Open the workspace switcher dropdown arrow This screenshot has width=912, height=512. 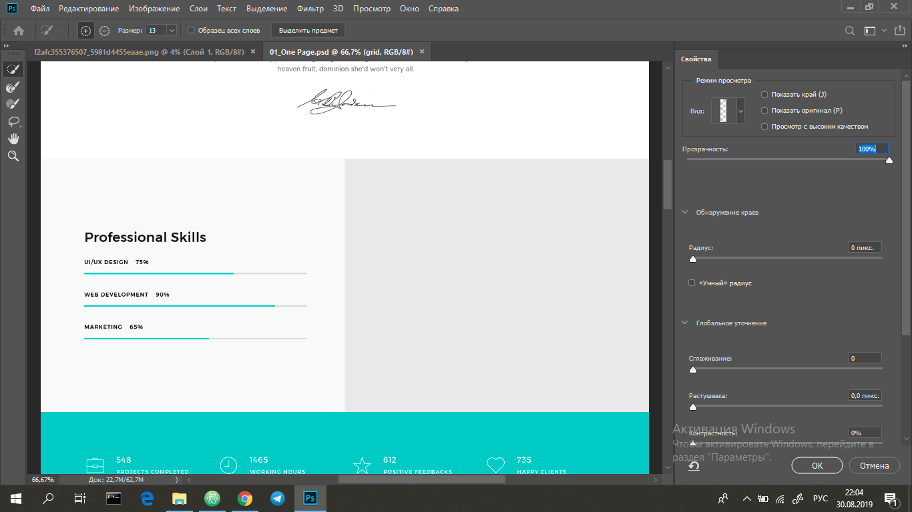[x=885, y=30]
